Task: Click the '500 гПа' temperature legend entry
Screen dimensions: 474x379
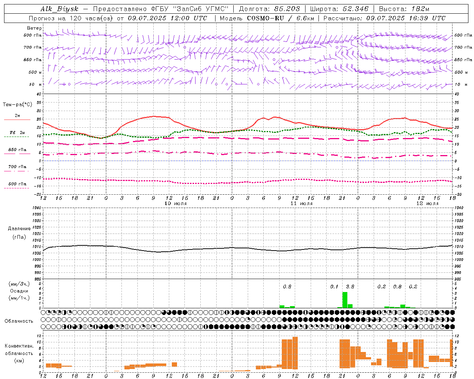Action: pyautogui.click(x=17, y=184)
